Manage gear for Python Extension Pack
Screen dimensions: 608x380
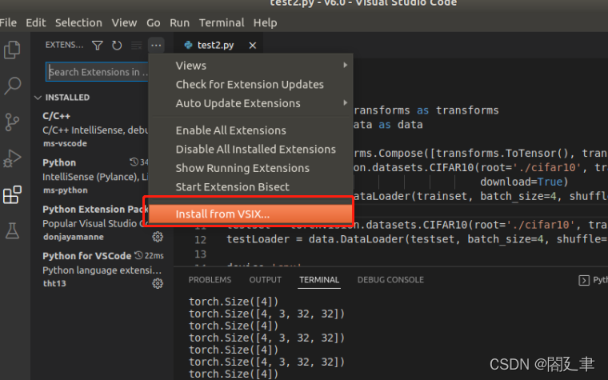[158, 237]
